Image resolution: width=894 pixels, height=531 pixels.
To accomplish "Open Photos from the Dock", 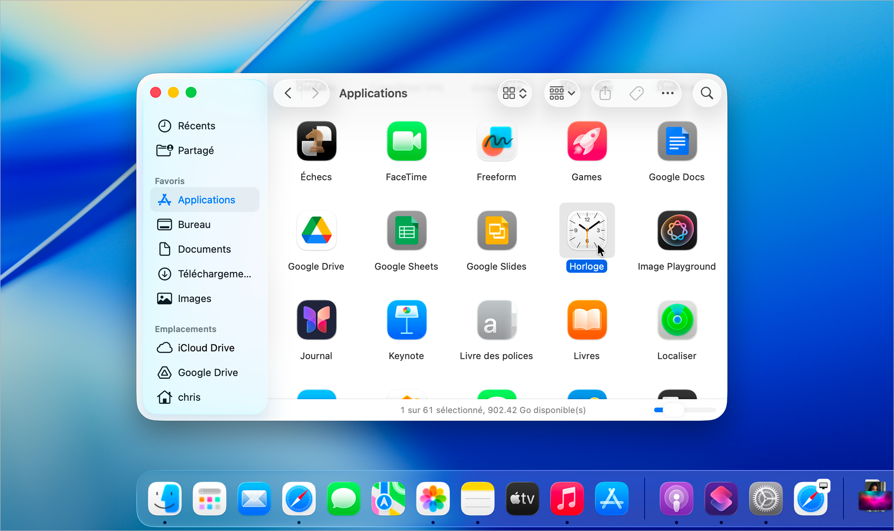I will pyautogui.click(x=433, y=499).
